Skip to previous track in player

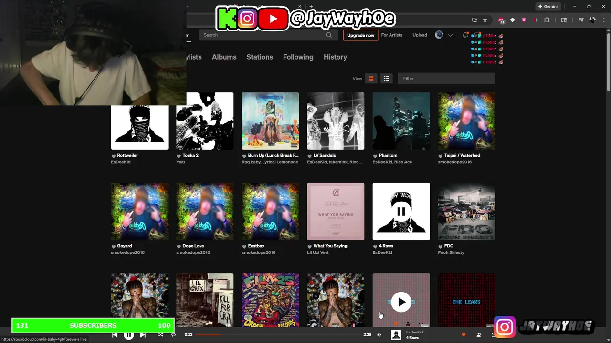click(115, 335)
